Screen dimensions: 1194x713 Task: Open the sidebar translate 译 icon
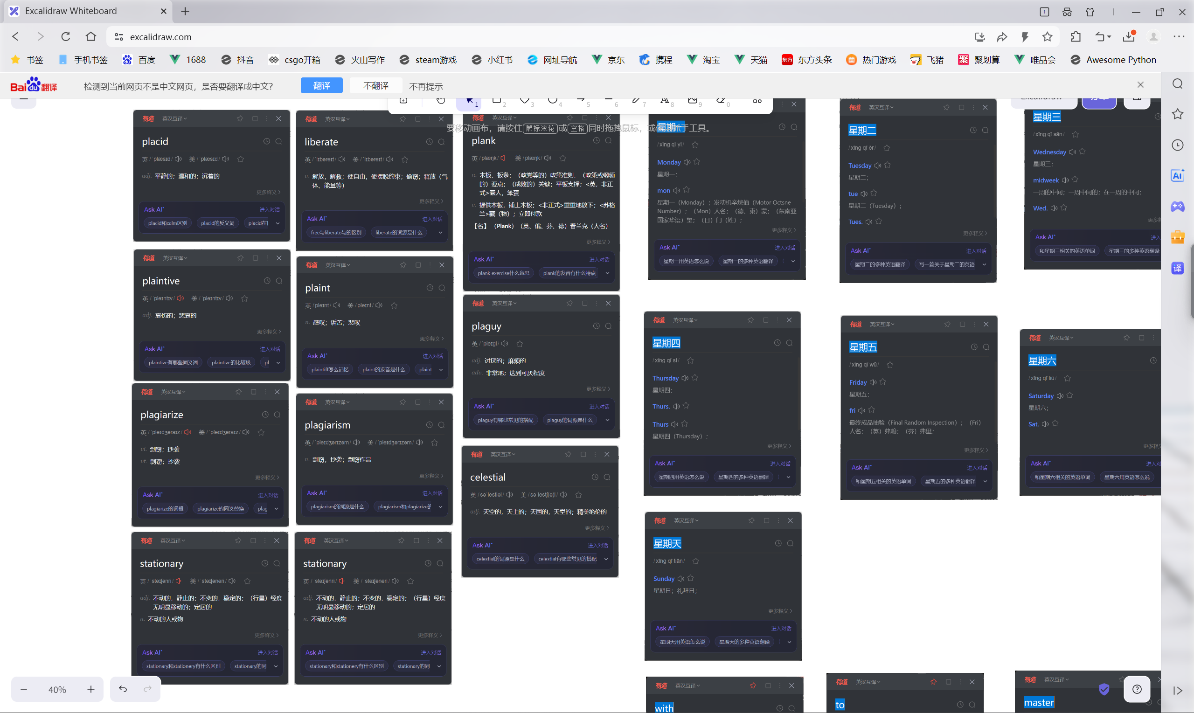1177,268
